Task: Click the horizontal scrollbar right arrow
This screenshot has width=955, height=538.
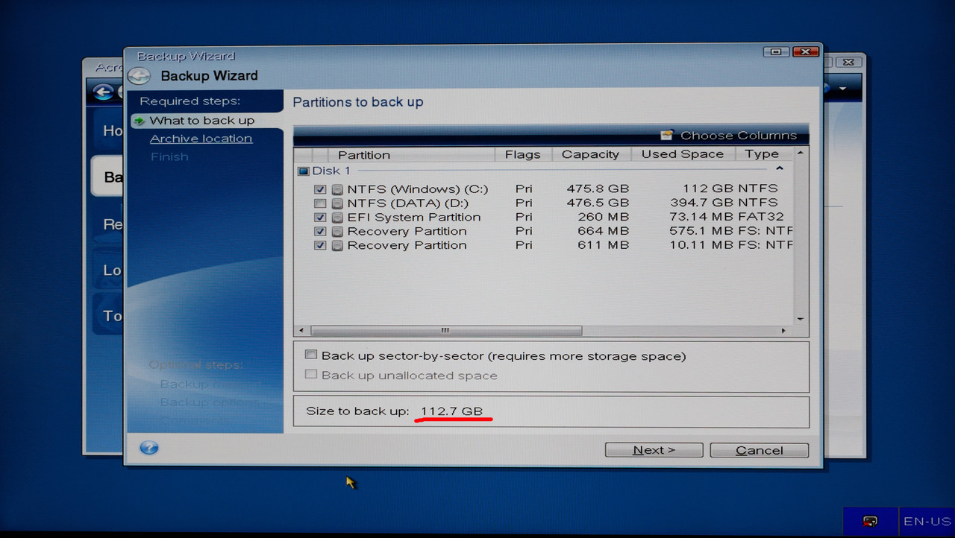Action: pyautogui.click(x=783, y=330)
